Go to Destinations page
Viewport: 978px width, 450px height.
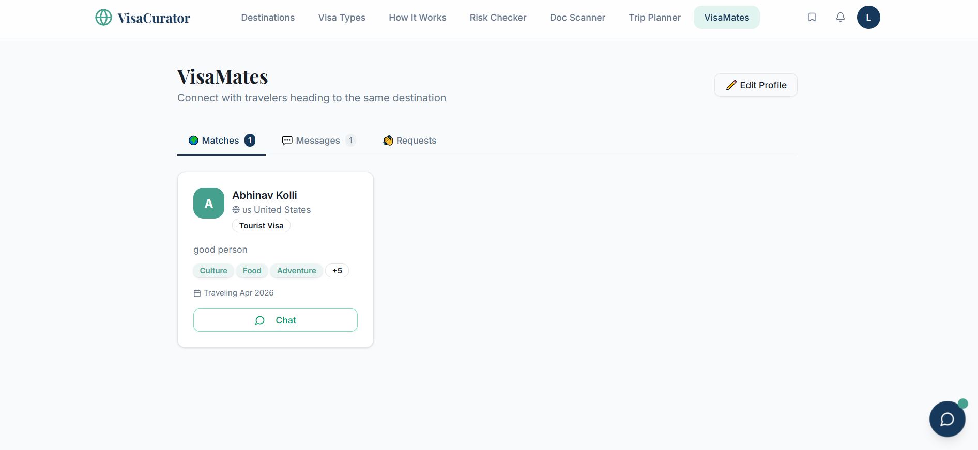268,18
